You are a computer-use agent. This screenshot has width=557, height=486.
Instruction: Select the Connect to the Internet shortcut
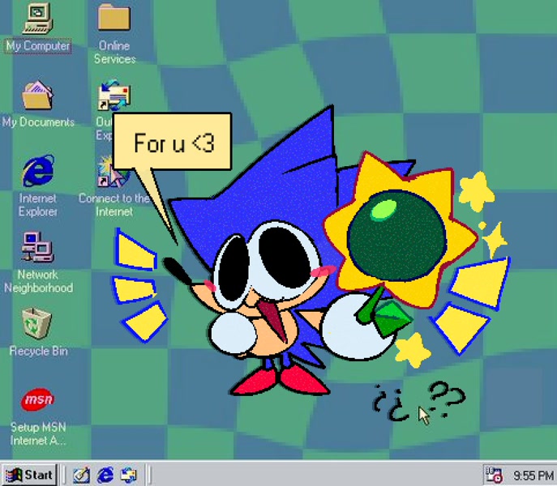(x=113, y=172)
